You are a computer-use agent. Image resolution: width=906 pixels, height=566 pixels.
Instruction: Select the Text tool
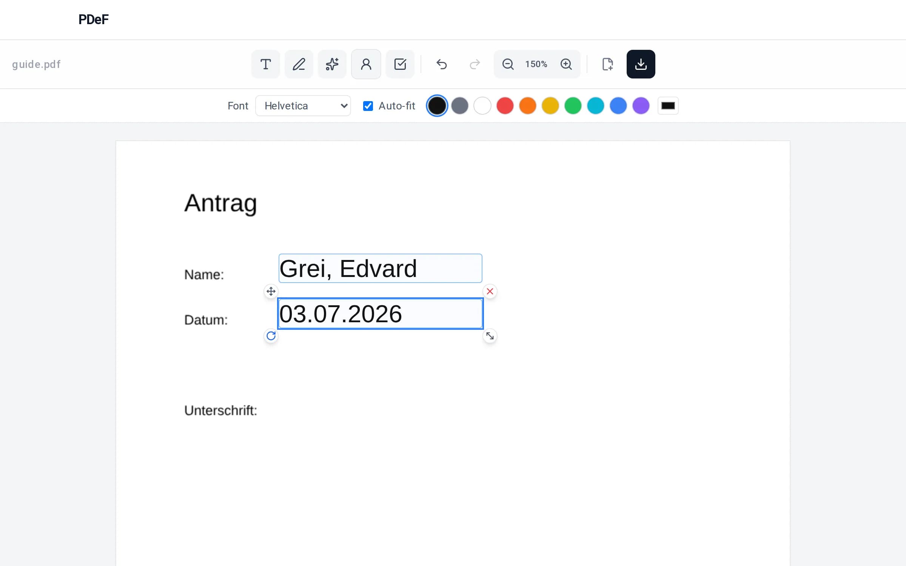(265, 64)
